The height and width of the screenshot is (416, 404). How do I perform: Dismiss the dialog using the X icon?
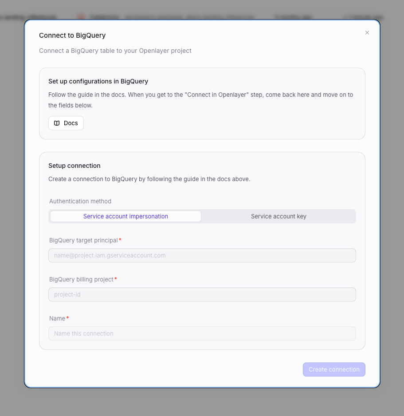(x=367, y=32)
